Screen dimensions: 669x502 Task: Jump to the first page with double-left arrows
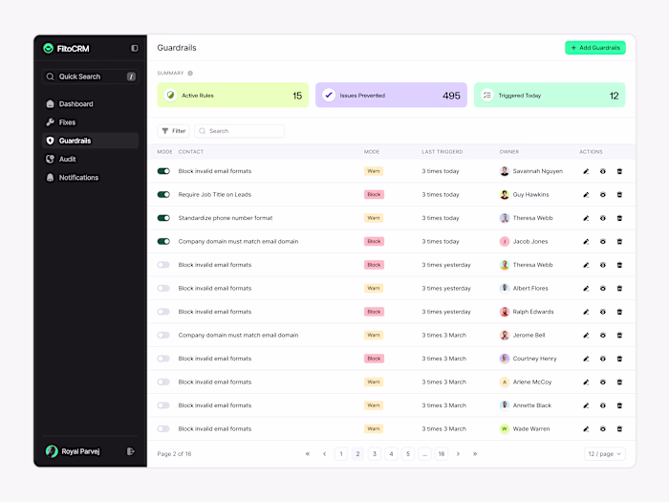pos(308,454)
